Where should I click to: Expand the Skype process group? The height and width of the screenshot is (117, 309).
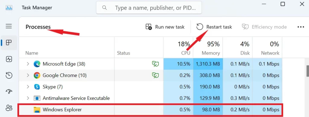pos(28,87)
